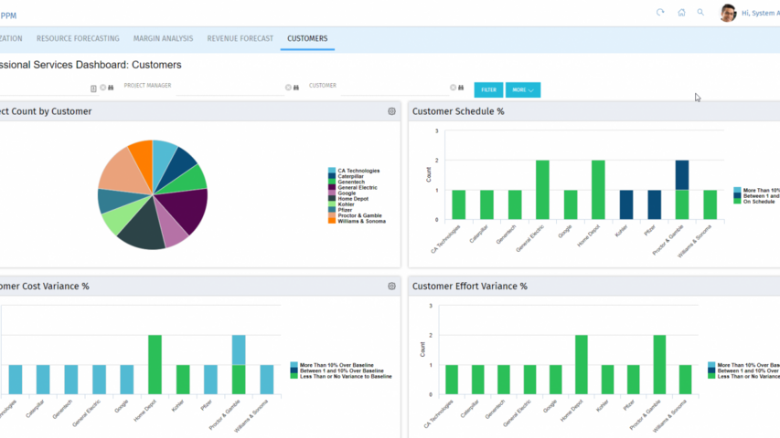This screenshot has height=438, width=780.
Task: Open settings gear on Customer Cost Variance chart
Action: 391,287
